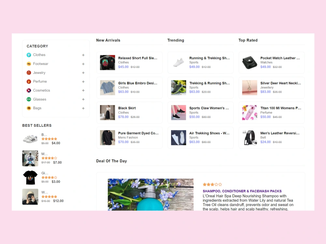The image size is (326, 244).
Task: Click the Jewelry category icon
Action: [29, 73]
